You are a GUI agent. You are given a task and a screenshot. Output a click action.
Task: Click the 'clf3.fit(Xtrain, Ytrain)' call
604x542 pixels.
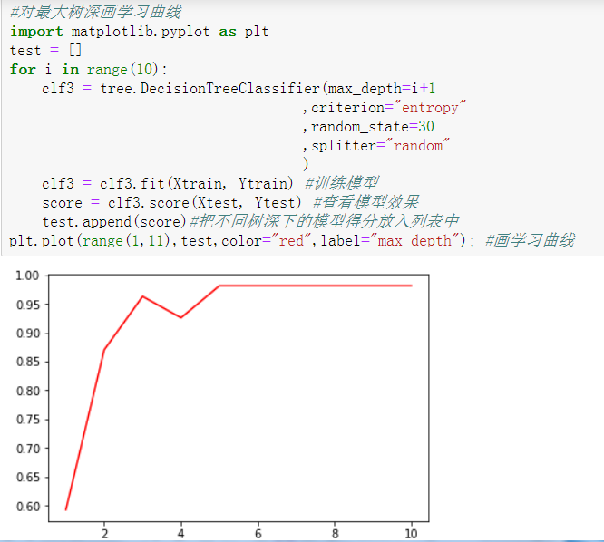point(197,184)
